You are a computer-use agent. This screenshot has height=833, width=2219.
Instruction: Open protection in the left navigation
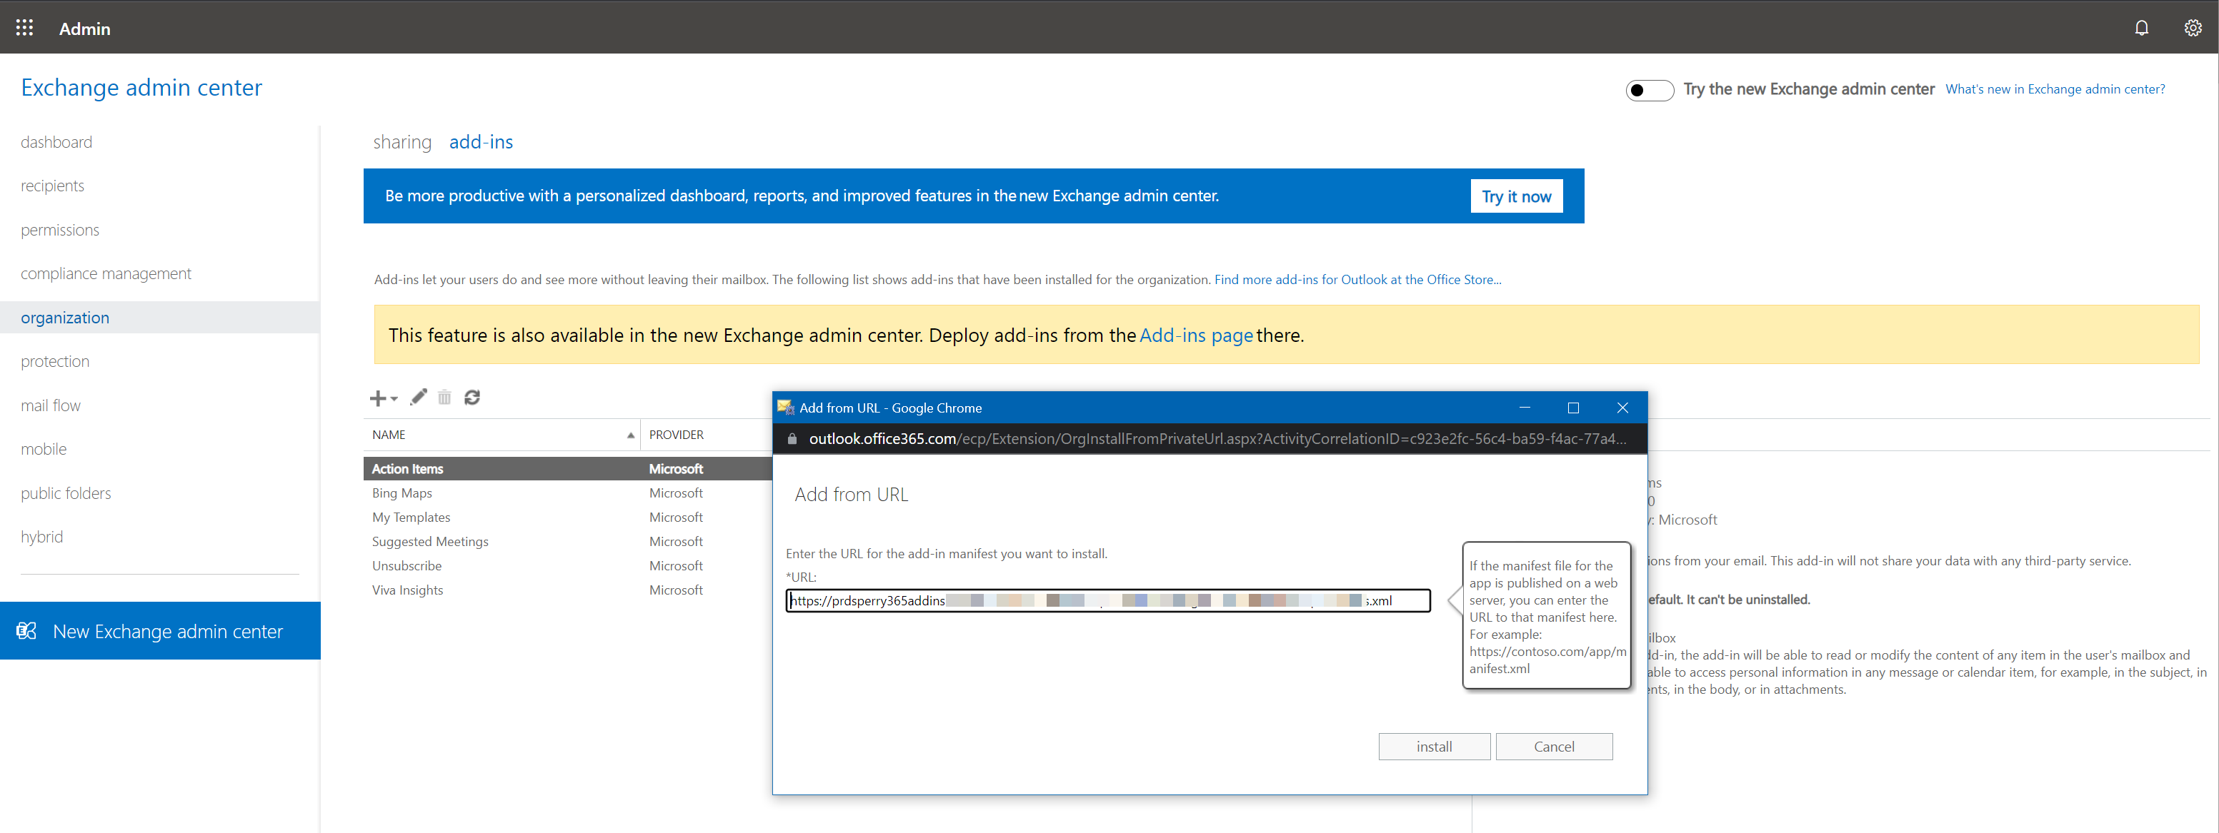pyautogui.click(x=55, y=361)
